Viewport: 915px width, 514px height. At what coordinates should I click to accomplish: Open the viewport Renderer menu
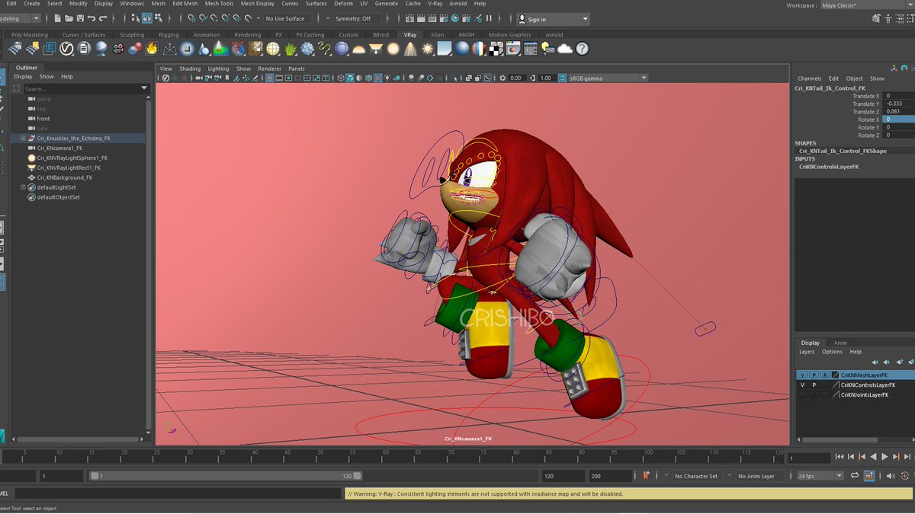point(269,69)
